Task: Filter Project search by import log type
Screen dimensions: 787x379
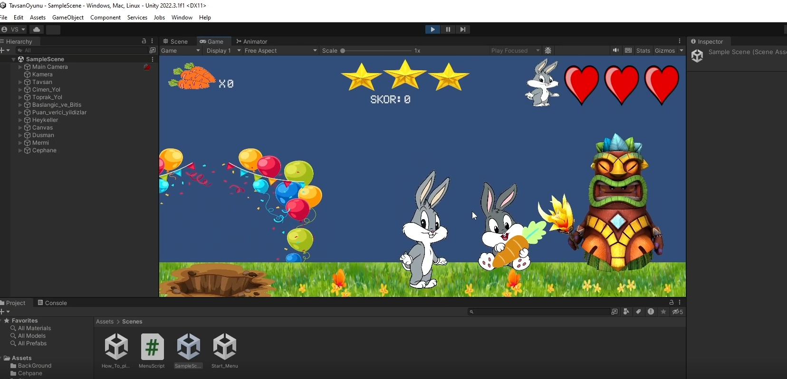Action: (x=651, y=312)
